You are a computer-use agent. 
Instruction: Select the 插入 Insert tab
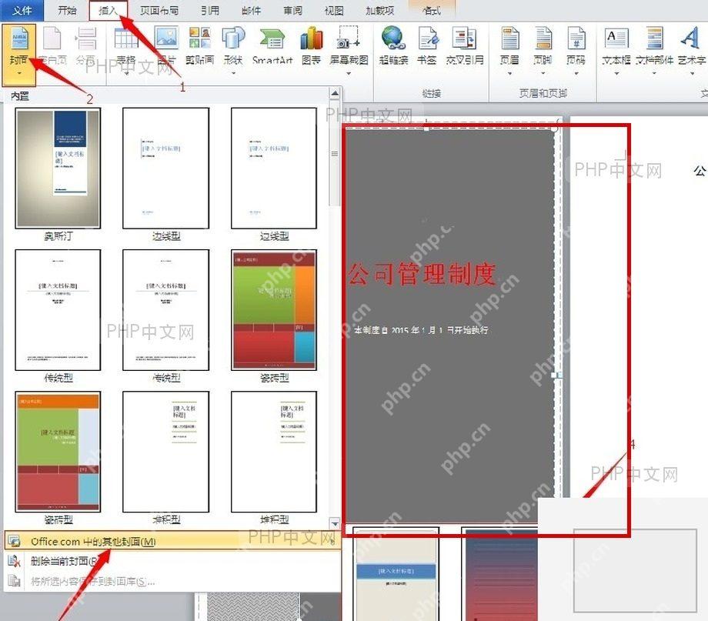pos(109,10)
